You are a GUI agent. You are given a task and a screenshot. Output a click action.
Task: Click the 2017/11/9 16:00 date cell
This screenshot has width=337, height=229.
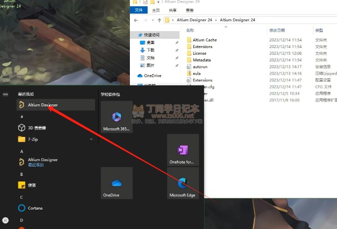(284, 100)
